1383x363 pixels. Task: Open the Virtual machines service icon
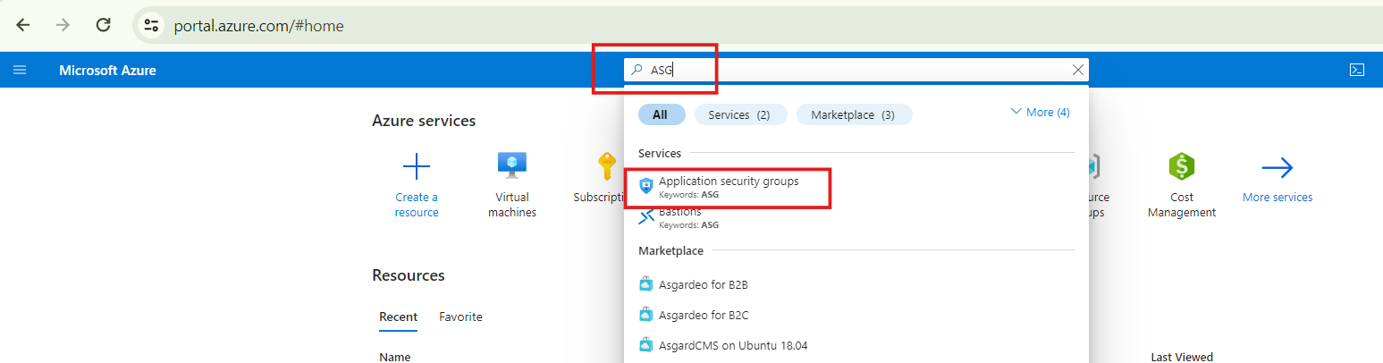(x=512, y=166)
